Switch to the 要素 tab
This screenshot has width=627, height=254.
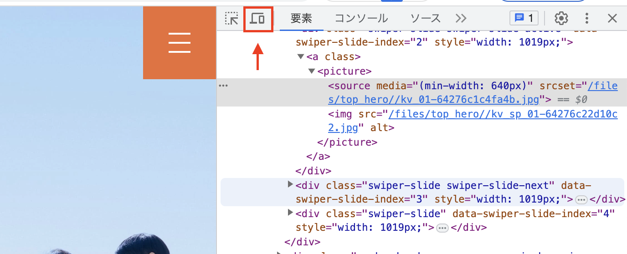coord(301,19)
